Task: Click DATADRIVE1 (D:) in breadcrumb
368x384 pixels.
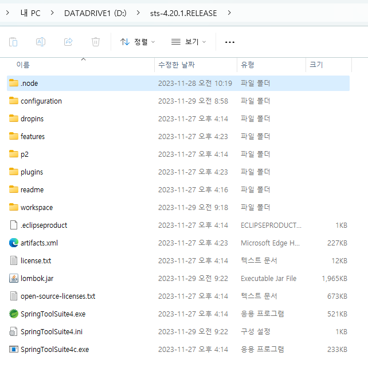Action: coord(95,13)
